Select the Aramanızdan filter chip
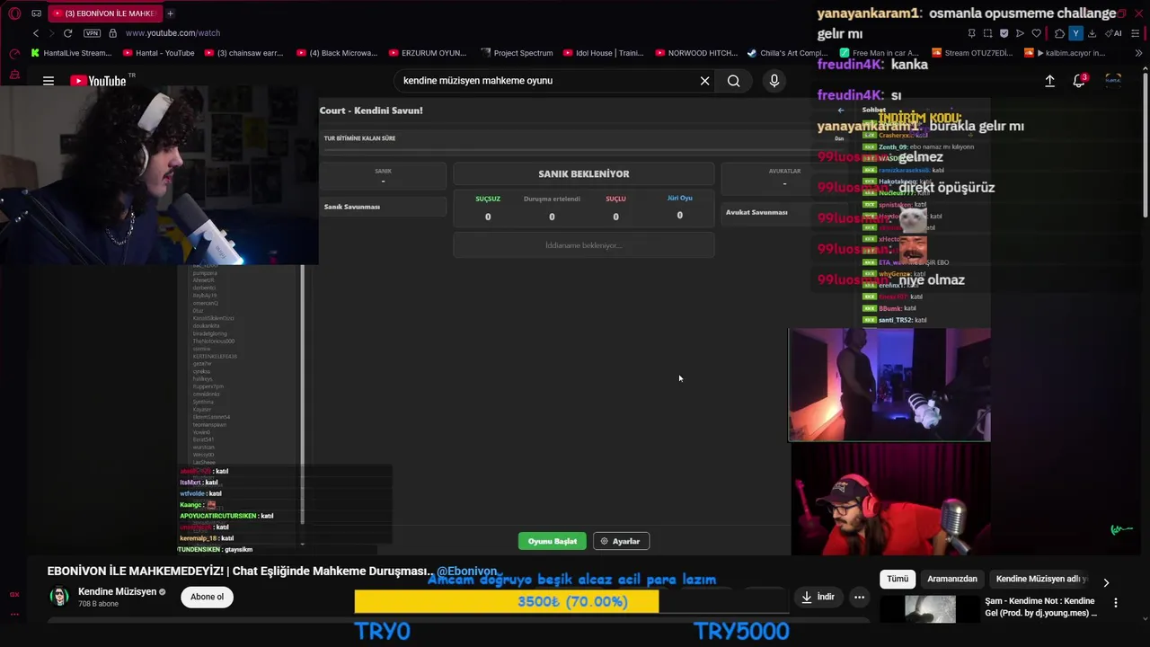 pos(952,579)
